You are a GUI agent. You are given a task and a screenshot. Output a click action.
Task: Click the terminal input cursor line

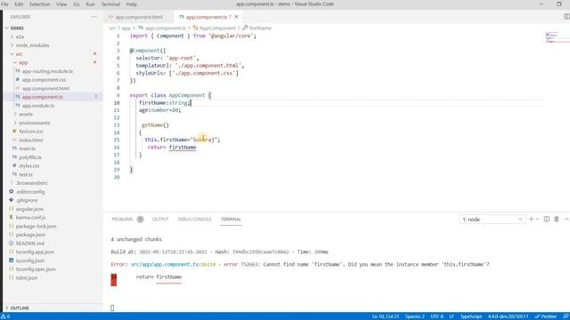click(x=112, y=308)
